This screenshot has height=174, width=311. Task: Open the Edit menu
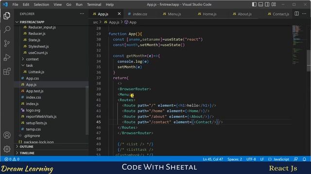pyautogui.click(x=26, y=4)
